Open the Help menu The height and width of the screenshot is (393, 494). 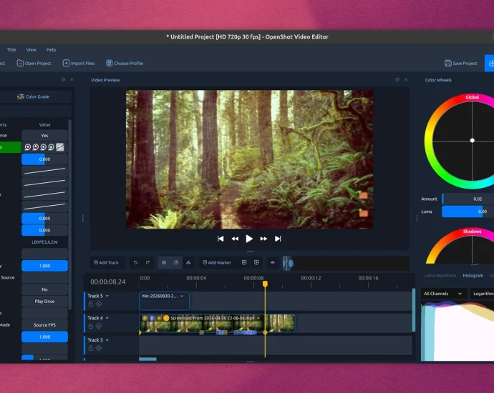coord(51,50)
